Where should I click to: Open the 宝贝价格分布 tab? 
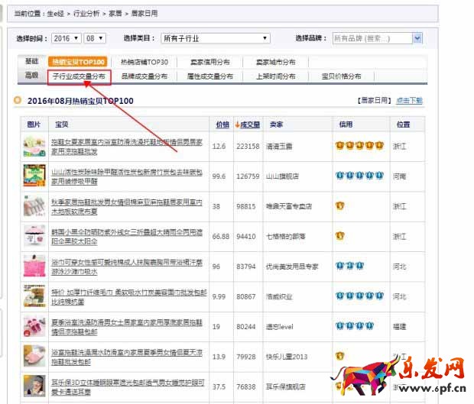(341, 76)
